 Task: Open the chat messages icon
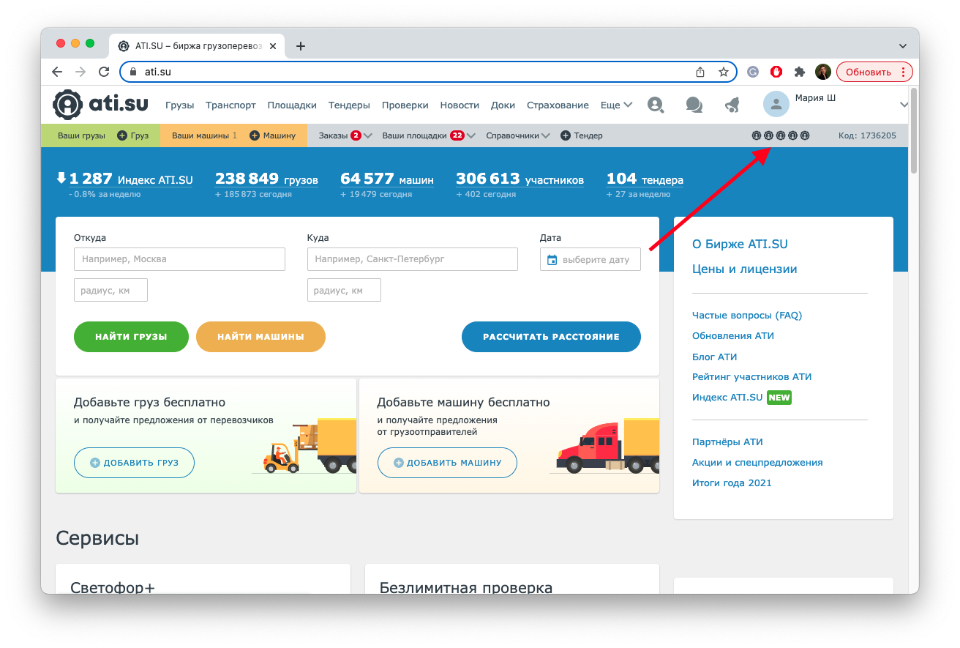coord(694,105)
